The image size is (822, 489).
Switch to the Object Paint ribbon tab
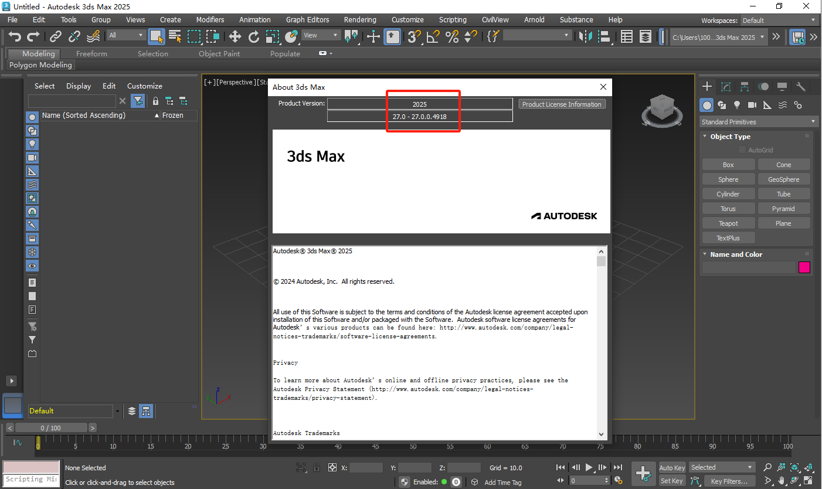pos(219,53)
